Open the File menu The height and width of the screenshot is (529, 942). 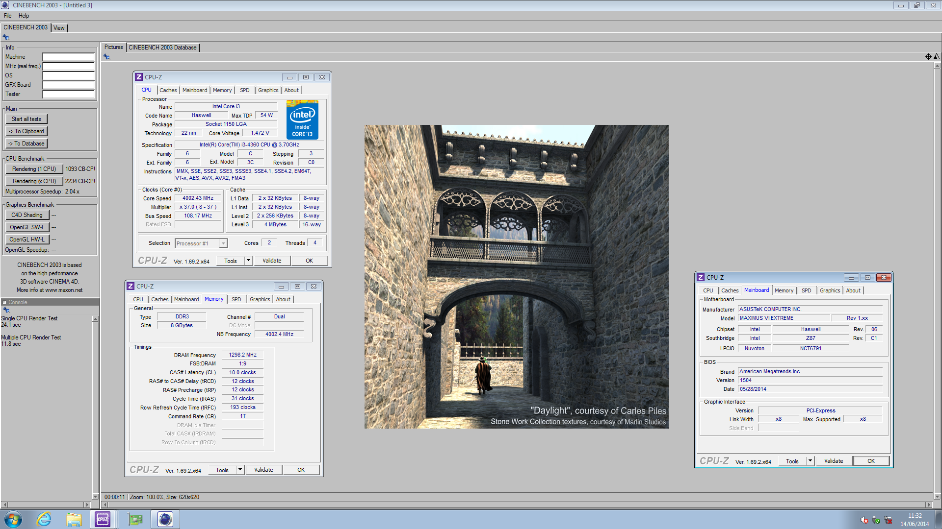8,16
